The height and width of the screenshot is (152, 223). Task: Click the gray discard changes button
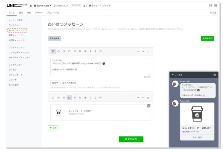click(x=54, y=38)
